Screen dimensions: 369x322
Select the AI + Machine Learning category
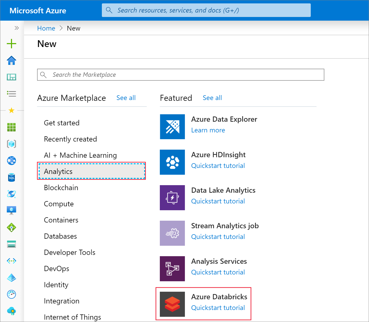80,155
